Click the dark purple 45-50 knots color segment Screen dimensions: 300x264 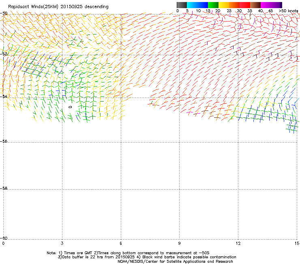pyautogui.click(x=276, y=5)
